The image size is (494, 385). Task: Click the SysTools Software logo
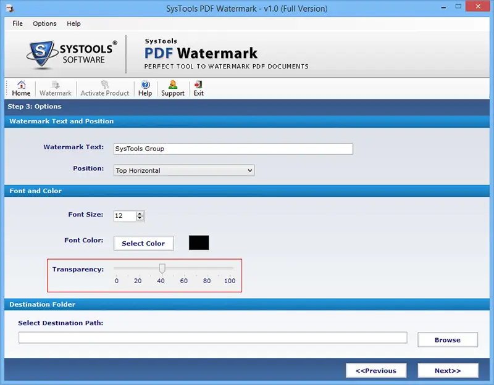pos(72,54)
